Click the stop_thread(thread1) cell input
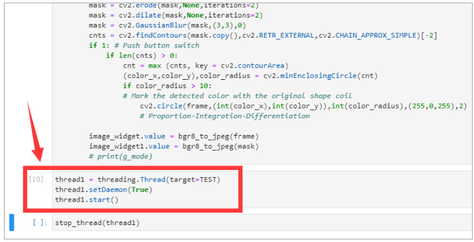The width and height of the screenshot is (474, 242). [x=263, y=223]
